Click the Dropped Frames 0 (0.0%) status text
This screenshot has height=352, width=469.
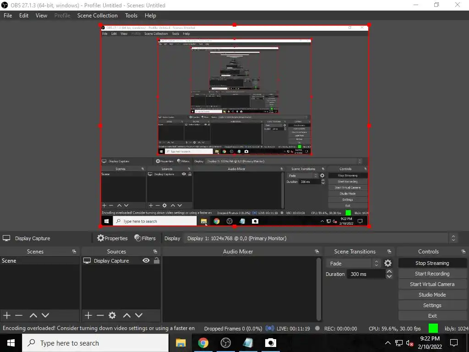tap(233, 329)
